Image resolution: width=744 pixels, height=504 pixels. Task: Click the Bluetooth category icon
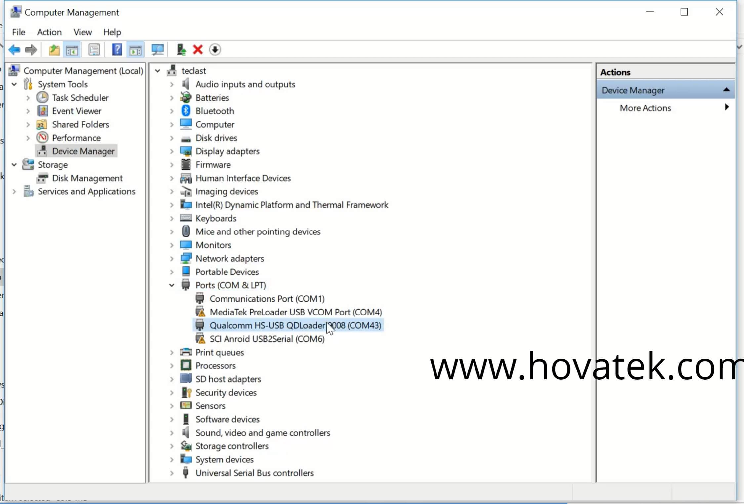tap(186, 111)
